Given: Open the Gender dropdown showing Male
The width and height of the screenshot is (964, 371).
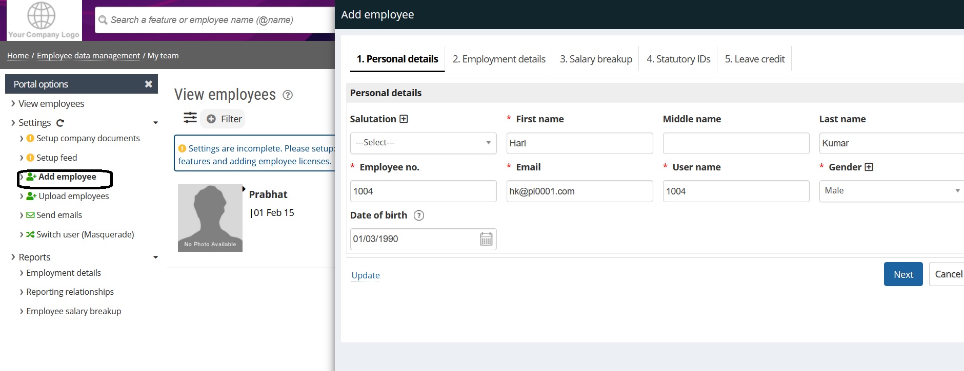Looking at the screenshot, I should point(892,191).
